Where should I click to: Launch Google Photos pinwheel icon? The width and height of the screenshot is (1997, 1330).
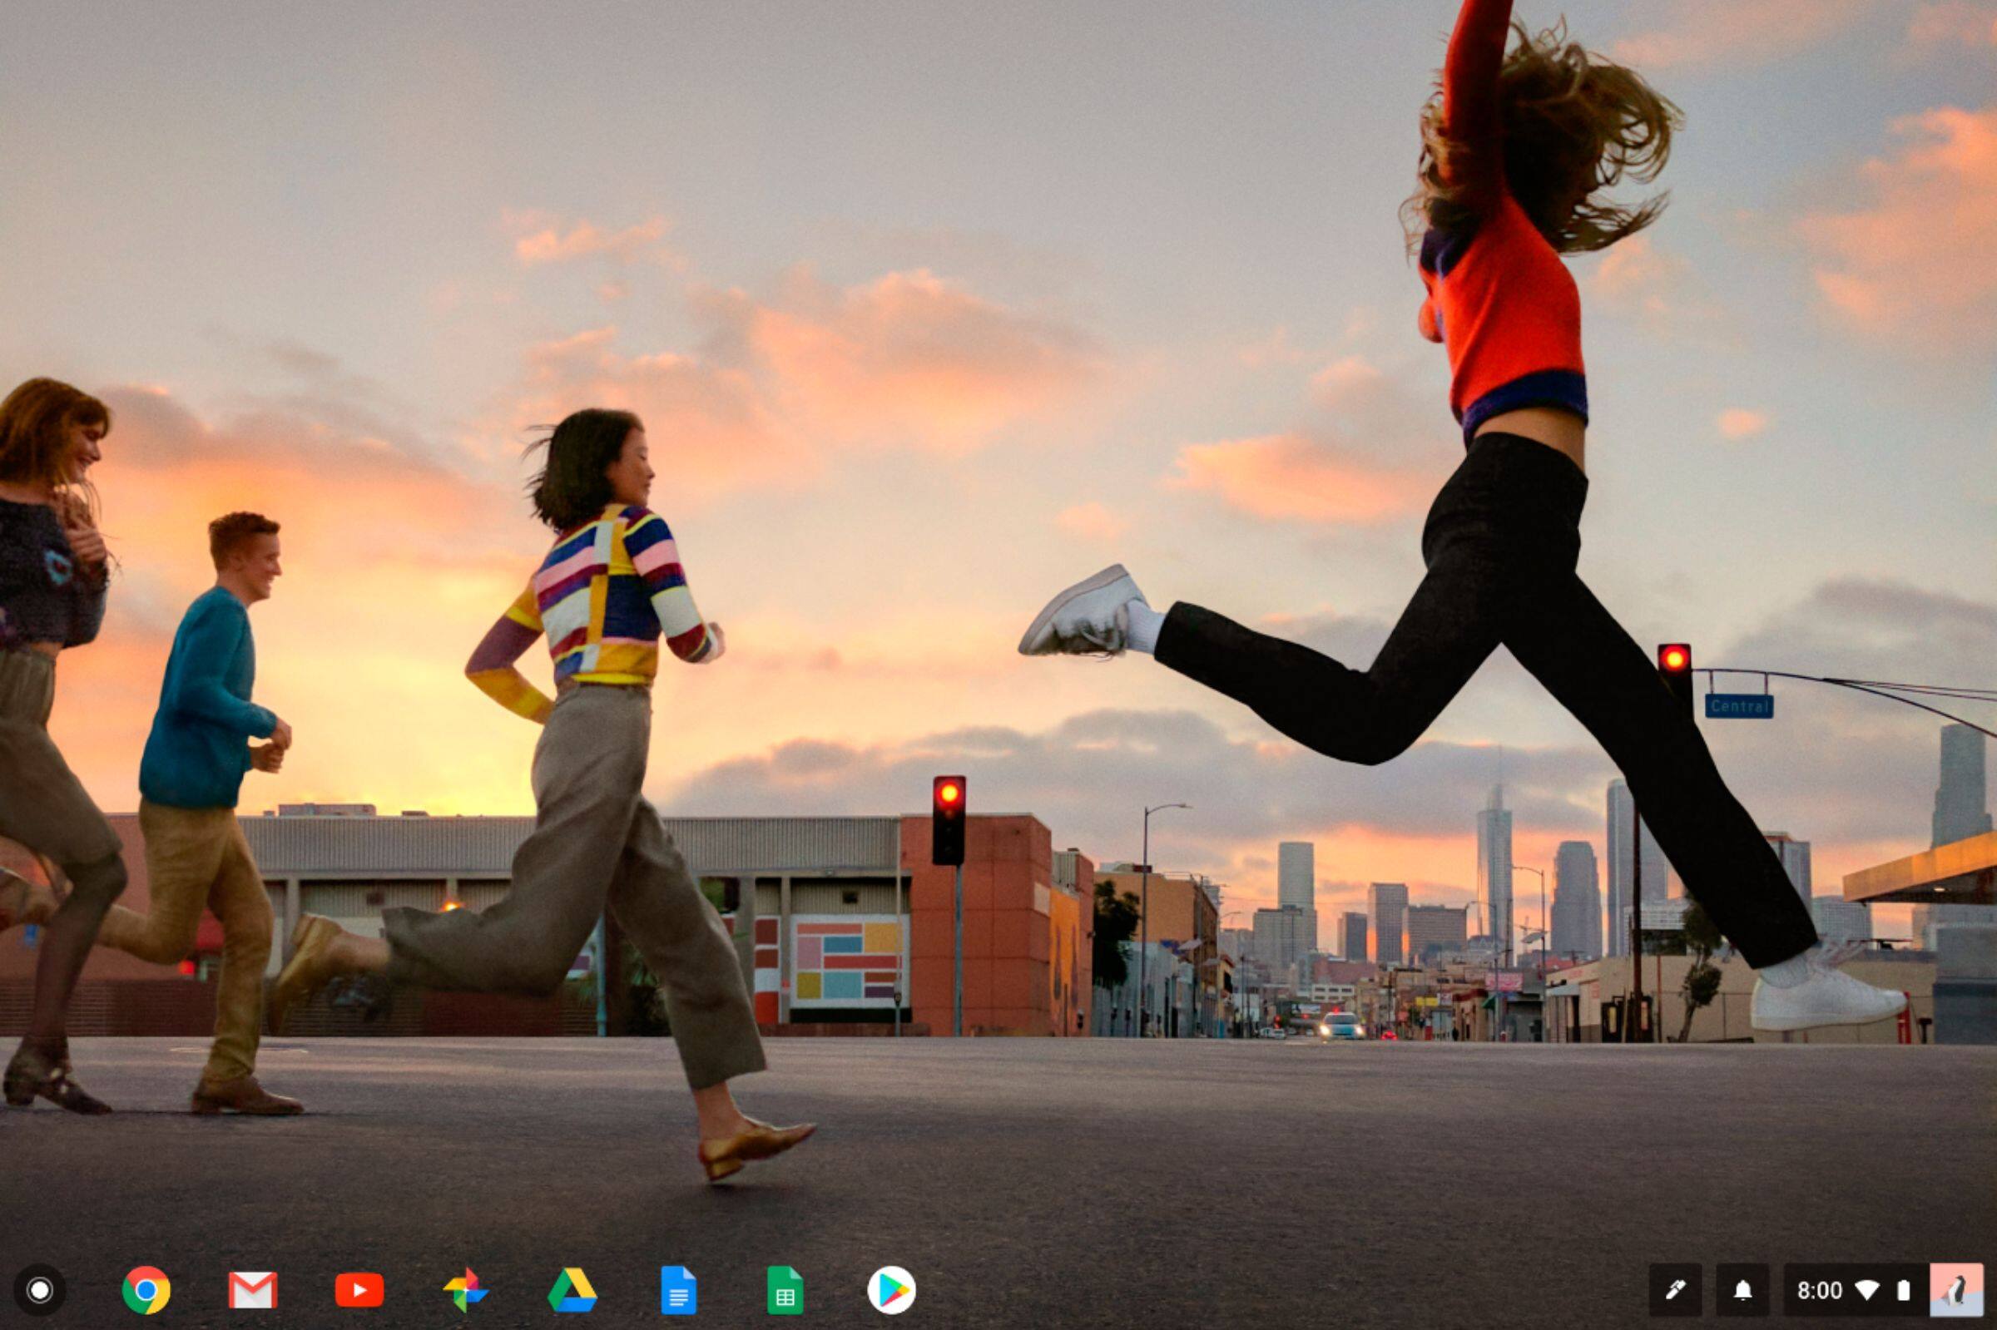tap(465, 1290)
